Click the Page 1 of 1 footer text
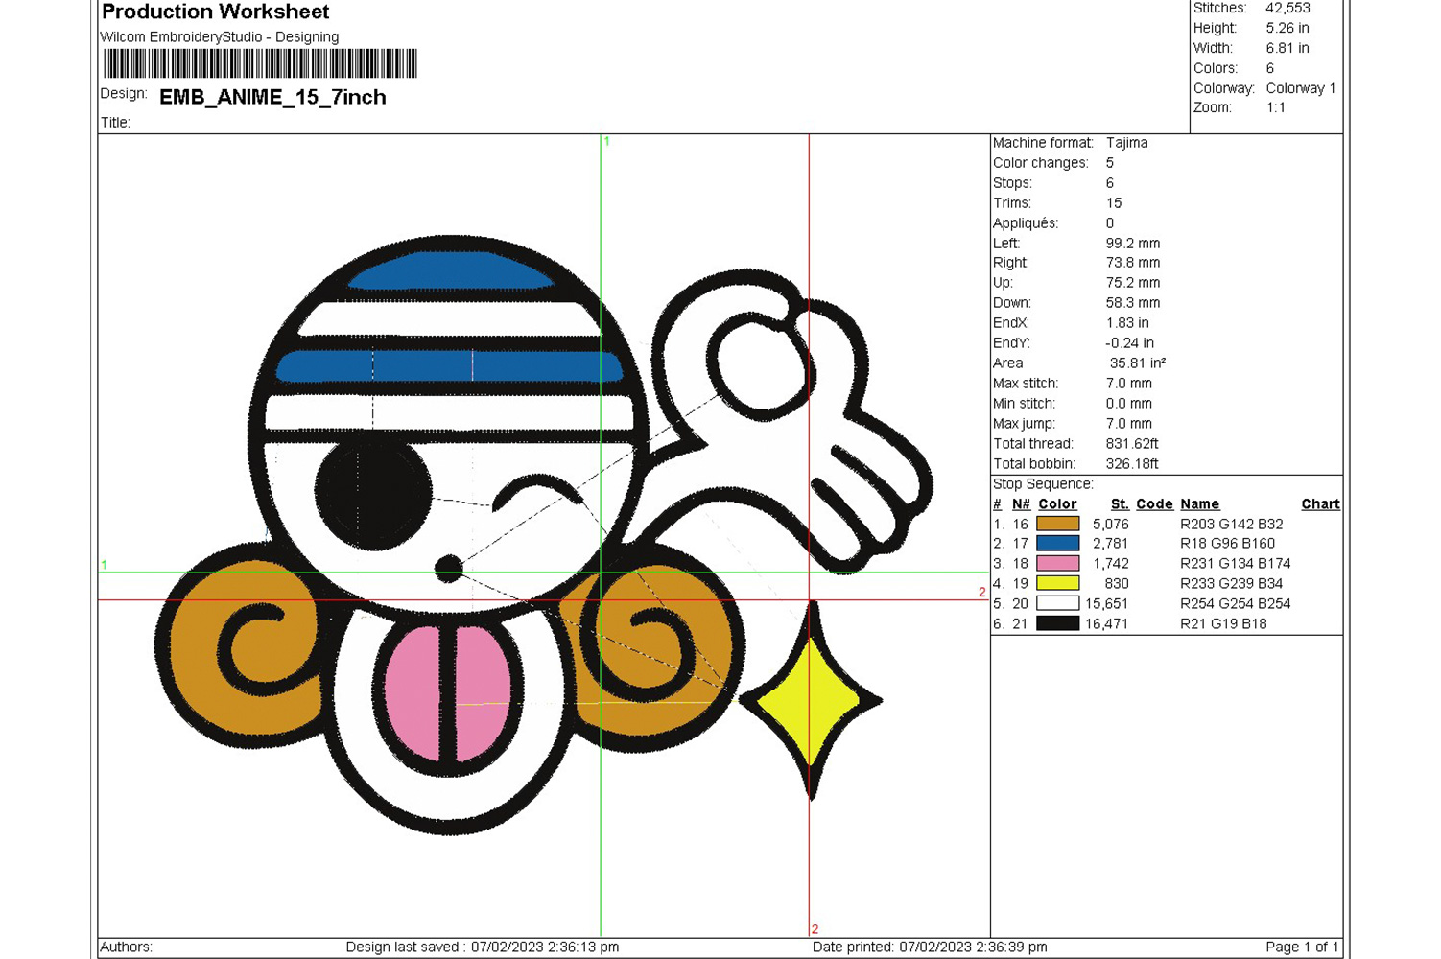 pos(1301,947)
